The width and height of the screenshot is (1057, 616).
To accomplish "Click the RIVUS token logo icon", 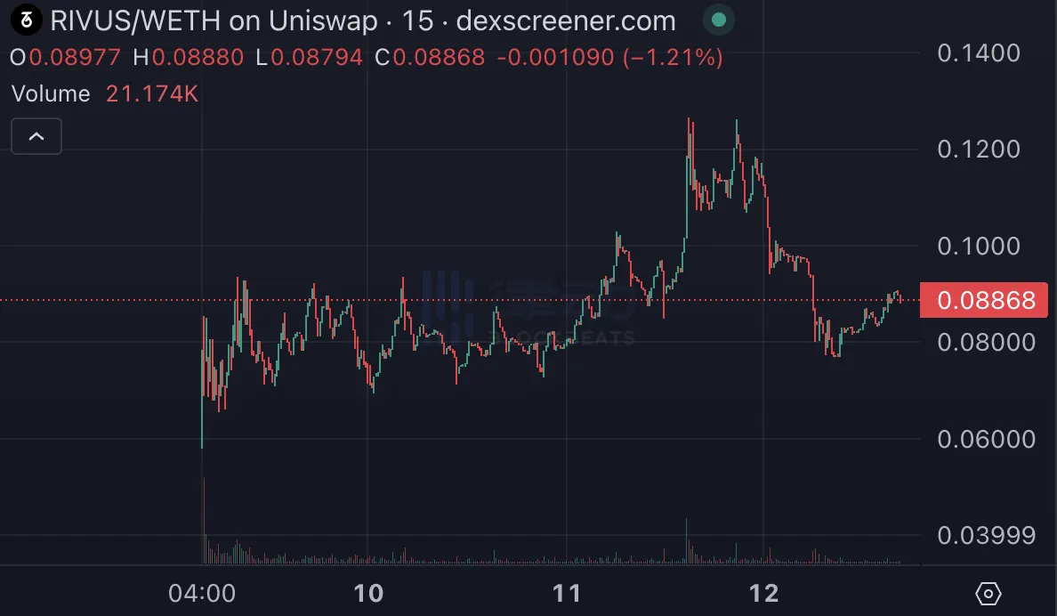I will (x=25, y=20).
